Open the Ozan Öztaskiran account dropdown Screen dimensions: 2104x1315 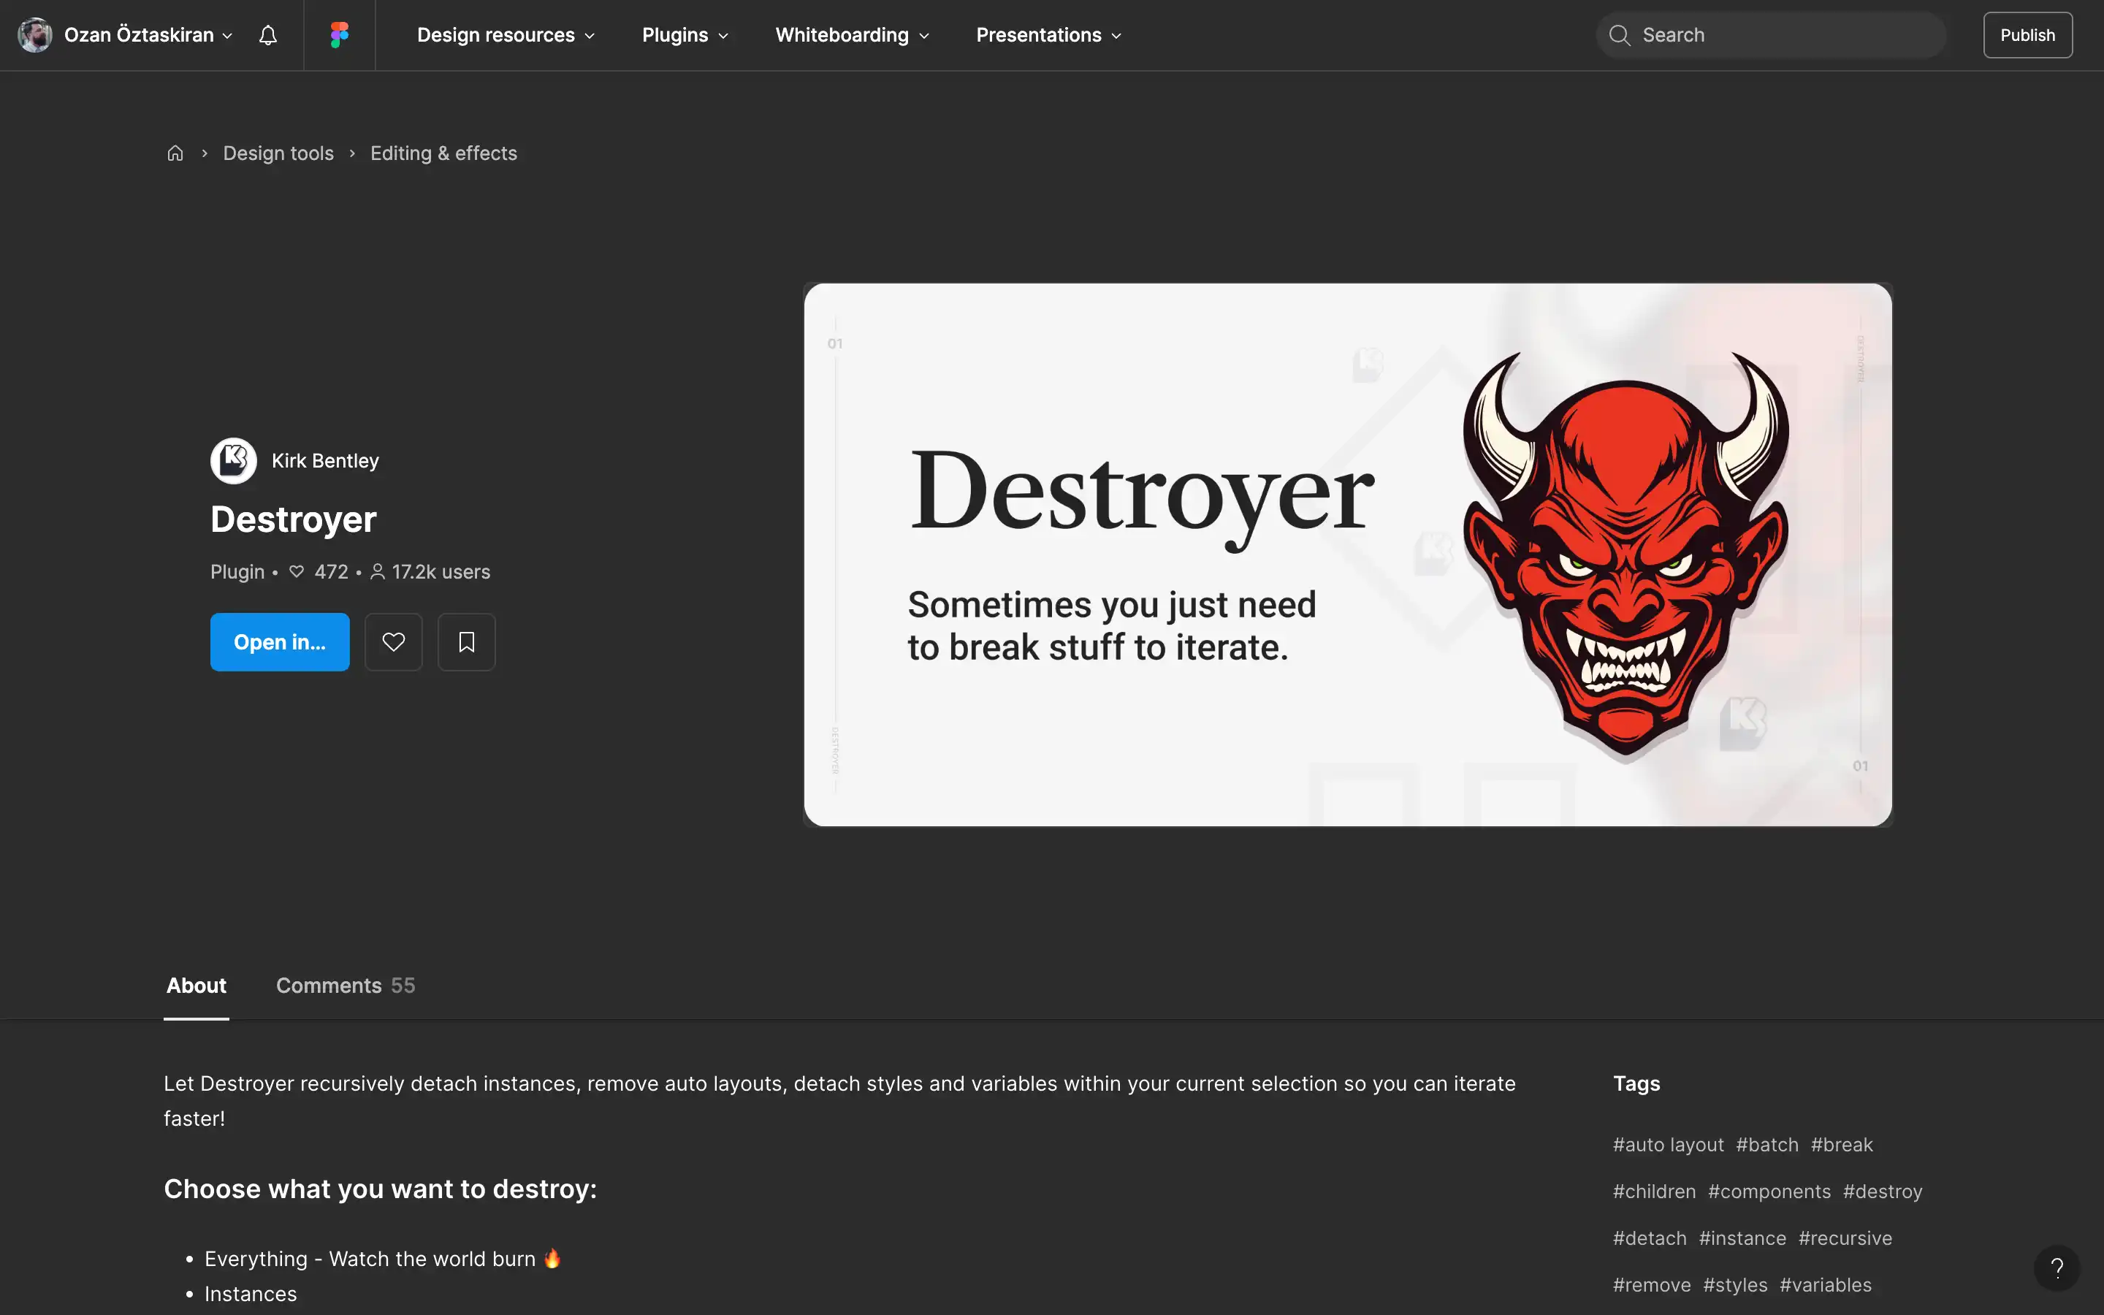[x=149, y=35]
